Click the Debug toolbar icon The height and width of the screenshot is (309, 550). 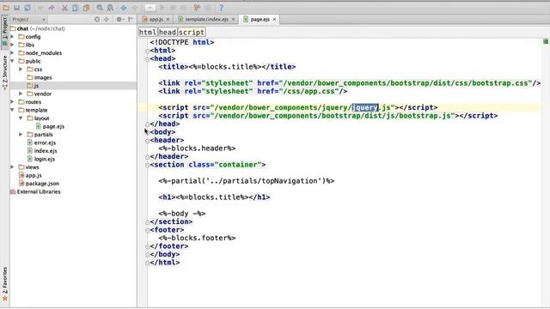click(173, 8)
